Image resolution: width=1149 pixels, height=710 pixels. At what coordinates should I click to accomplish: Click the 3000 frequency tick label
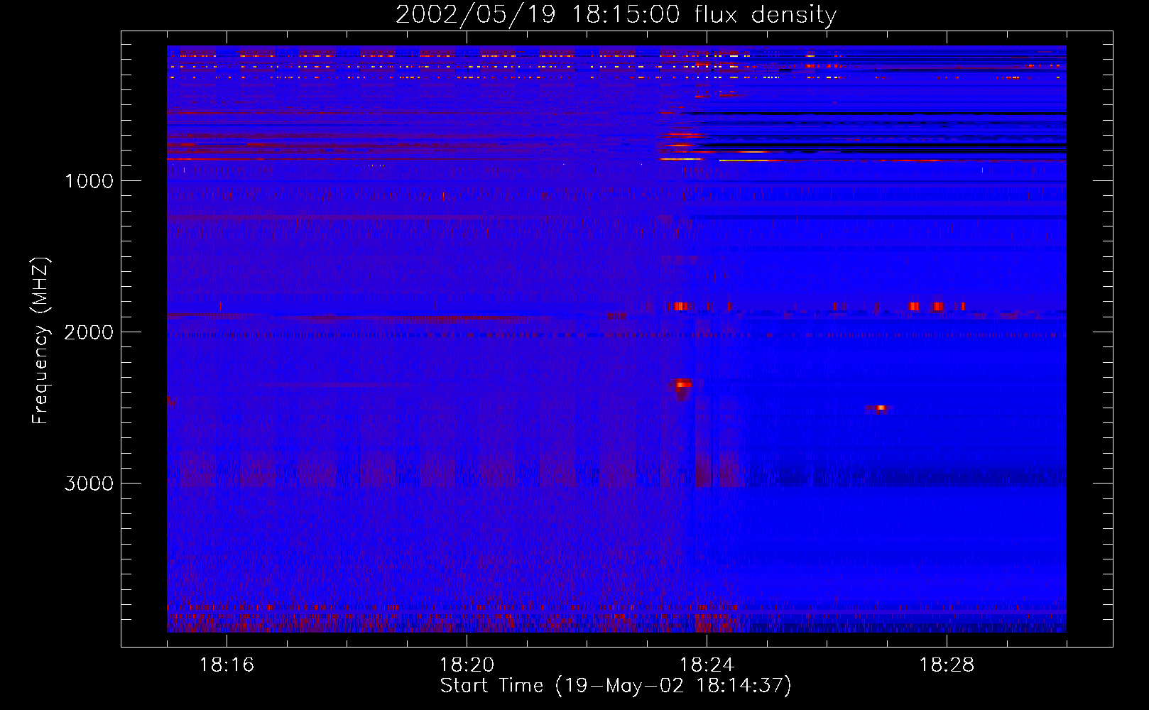pos(89,484)
